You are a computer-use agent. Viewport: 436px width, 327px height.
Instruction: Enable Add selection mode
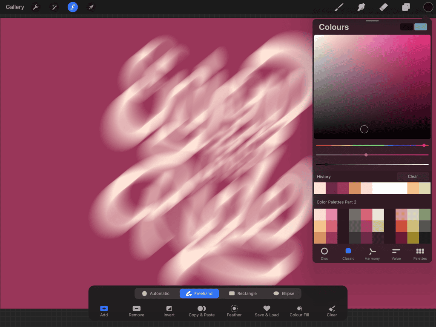[x=104, y=310]
